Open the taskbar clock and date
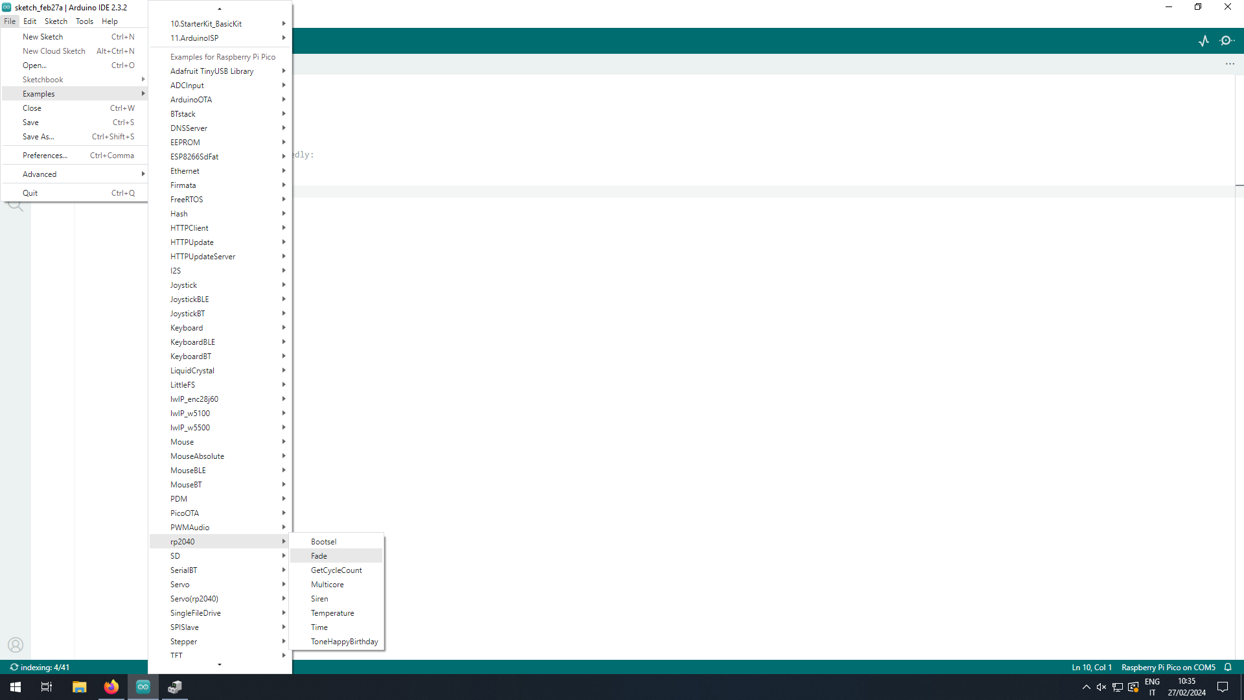This screenshot has height=700, width=1244. click(1186, 687)
